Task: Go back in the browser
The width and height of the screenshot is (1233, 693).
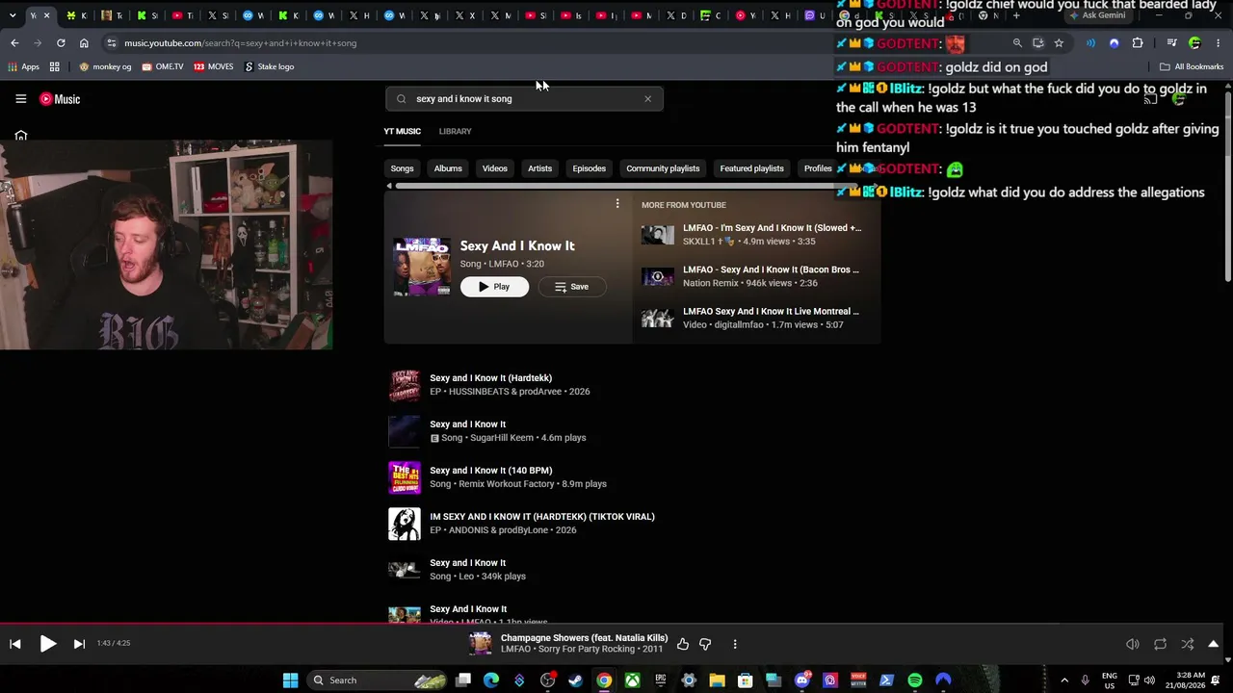Action: click(x=14, y=43)
